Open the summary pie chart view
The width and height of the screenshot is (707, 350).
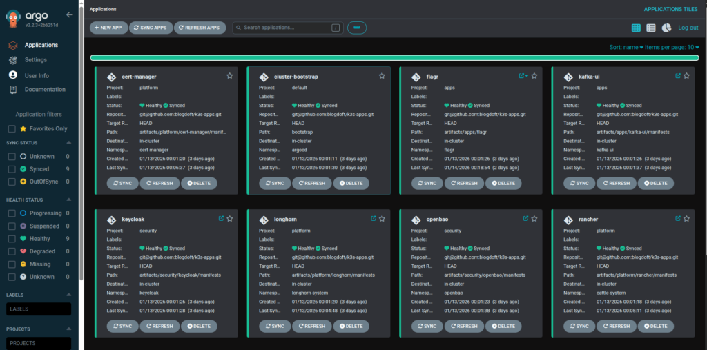(x=667, y=28)
